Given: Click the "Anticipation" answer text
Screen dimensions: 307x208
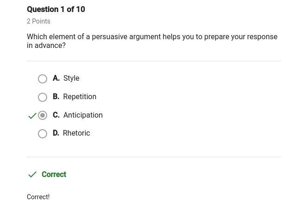Looking at the screenshot, I should coord(83,115).
